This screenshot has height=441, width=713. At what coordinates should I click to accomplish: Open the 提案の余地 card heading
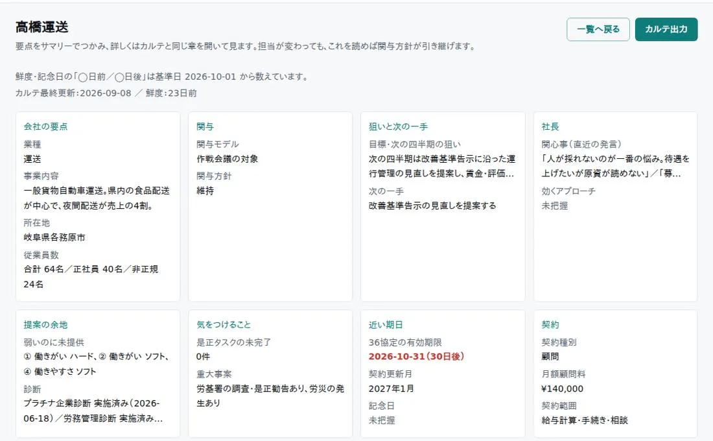[x=45, y=324]
